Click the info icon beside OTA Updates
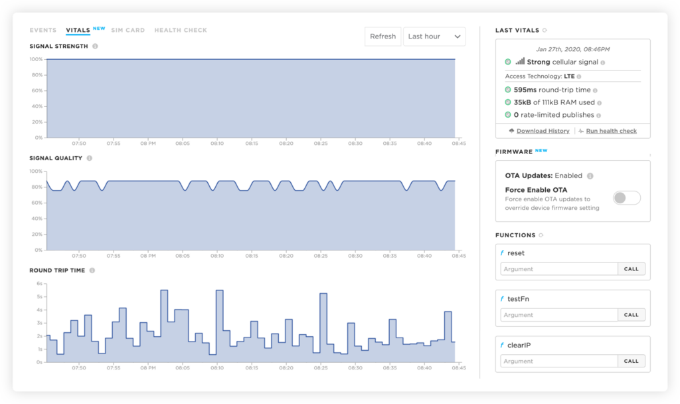680x404 pixels. 591,175
